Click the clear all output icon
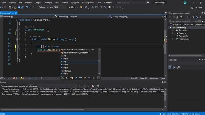 (93, 86)
